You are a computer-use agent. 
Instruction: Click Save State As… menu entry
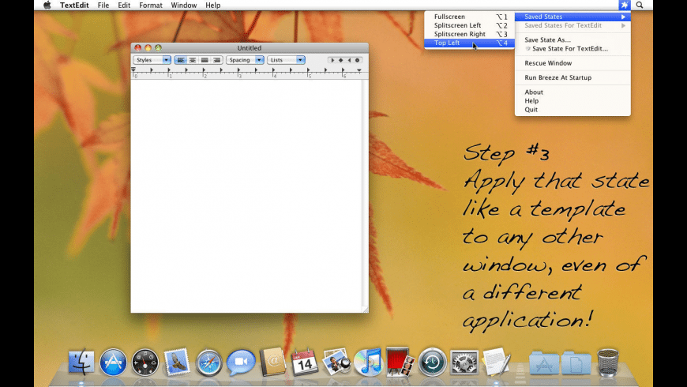547,39
